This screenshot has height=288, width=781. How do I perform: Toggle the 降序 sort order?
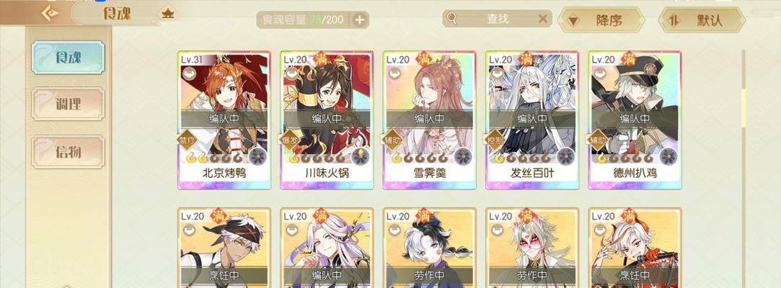pyautogui.click(x=601, y=20)
